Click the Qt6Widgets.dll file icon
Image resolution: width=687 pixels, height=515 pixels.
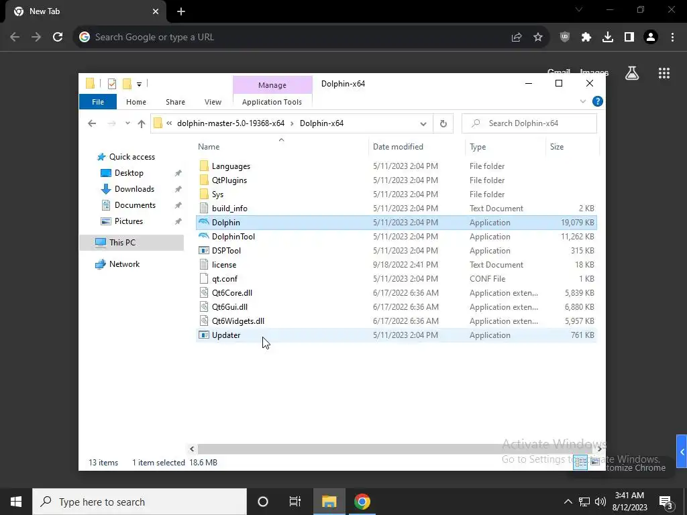click(x=204, y=321)
